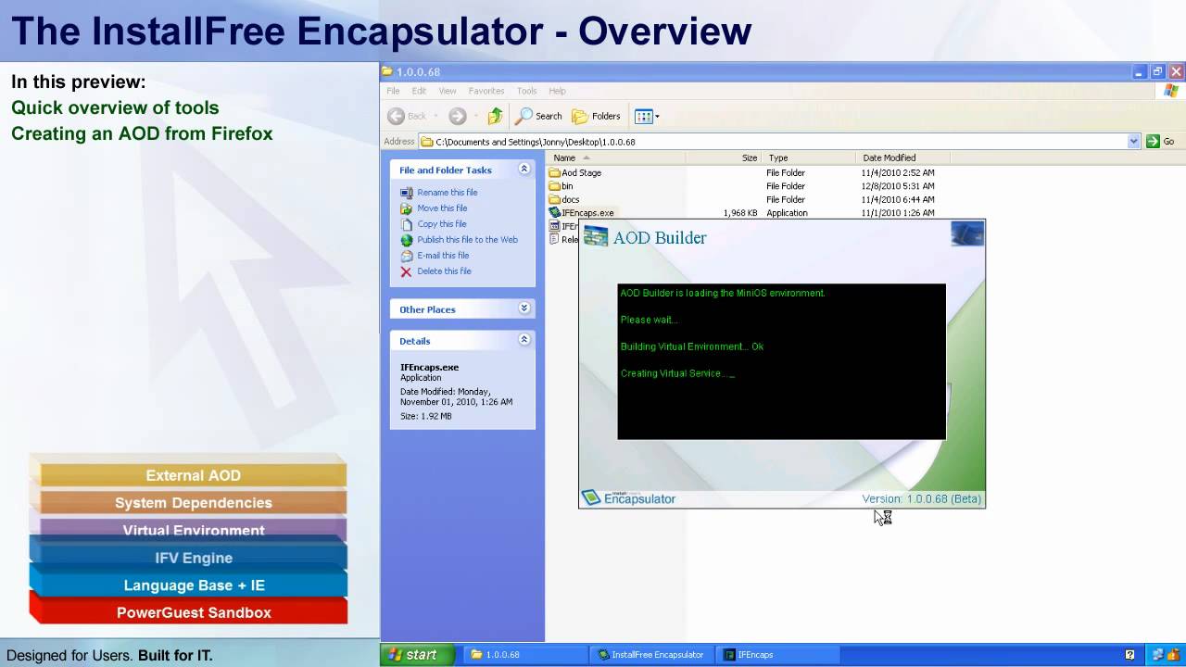Click the Publish to Web globe icon
The height and width of the screenshot is (667, 1186).
(406, 240)
